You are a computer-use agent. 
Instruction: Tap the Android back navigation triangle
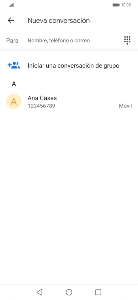tap(39, 292)
